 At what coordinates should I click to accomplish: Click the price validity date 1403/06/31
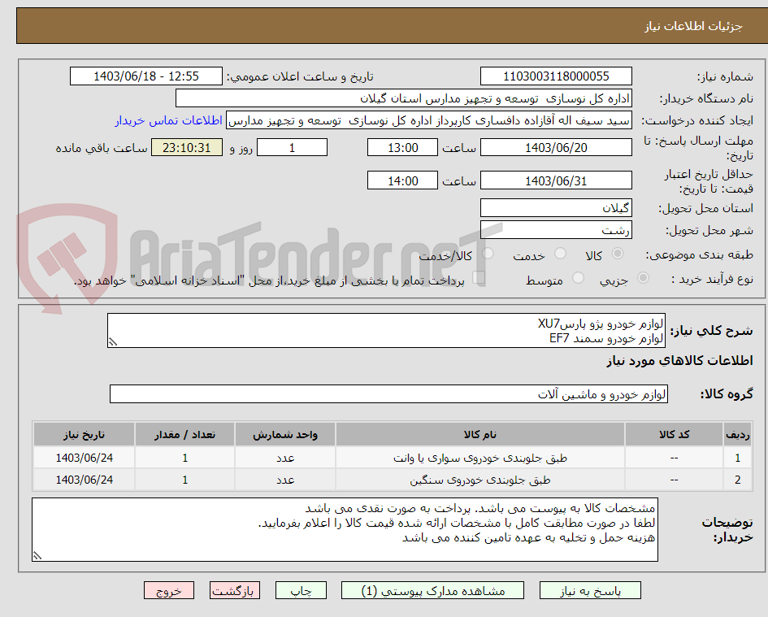pos(556,180)
